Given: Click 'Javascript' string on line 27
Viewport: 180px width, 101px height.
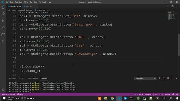Looking at the screenshot, I should [86, 54].
